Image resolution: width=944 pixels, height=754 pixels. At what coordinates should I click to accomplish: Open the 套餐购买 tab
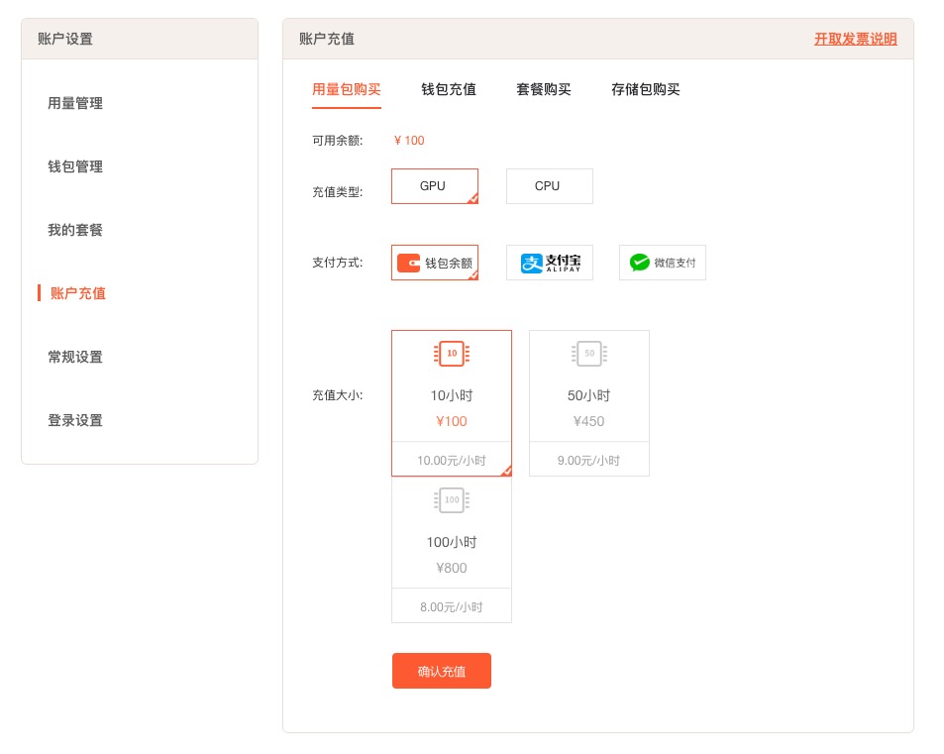[544, 89]
